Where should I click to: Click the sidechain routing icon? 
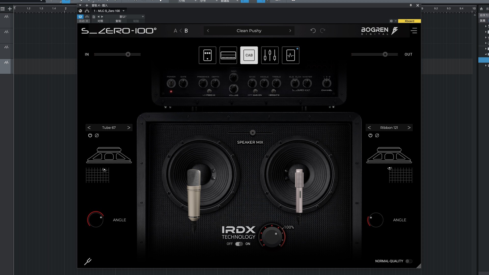(x=87, y=11)
